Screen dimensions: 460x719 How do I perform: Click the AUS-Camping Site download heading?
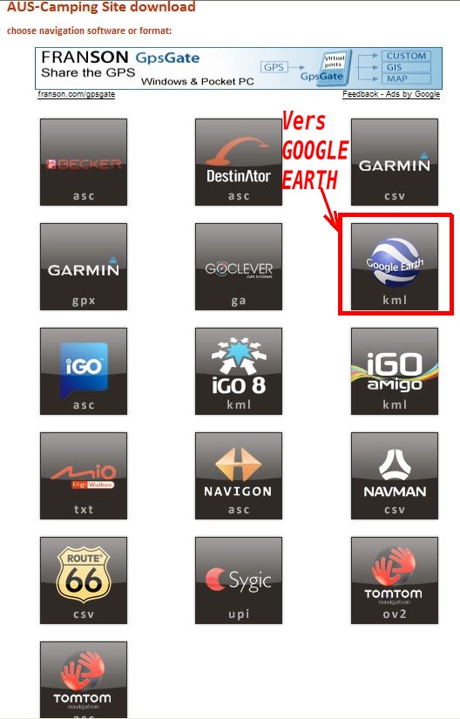click(101, 7)
